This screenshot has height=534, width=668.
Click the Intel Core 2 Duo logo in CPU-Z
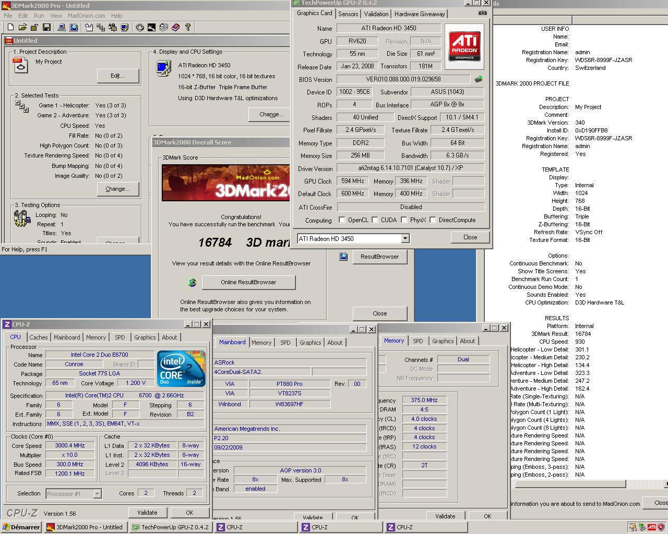[x=182, y=369]
